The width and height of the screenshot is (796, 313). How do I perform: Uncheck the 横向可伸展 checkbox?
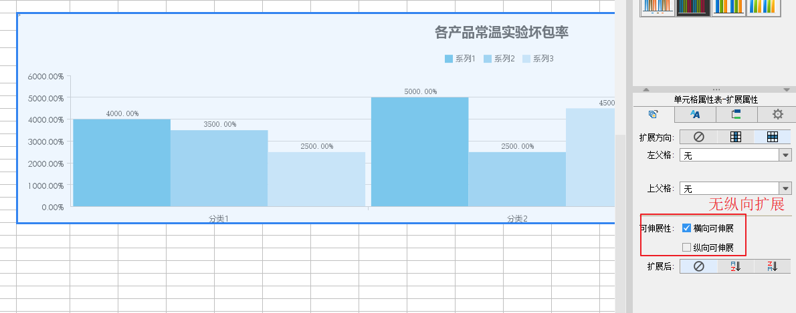coord(687,228)
